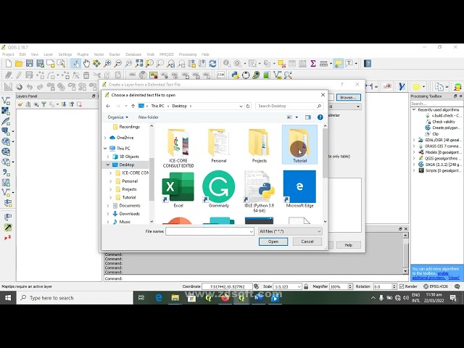Screen dimensions: 464x348
Task: Expand the Downloads tree node
Action: (x=108, y=214)
